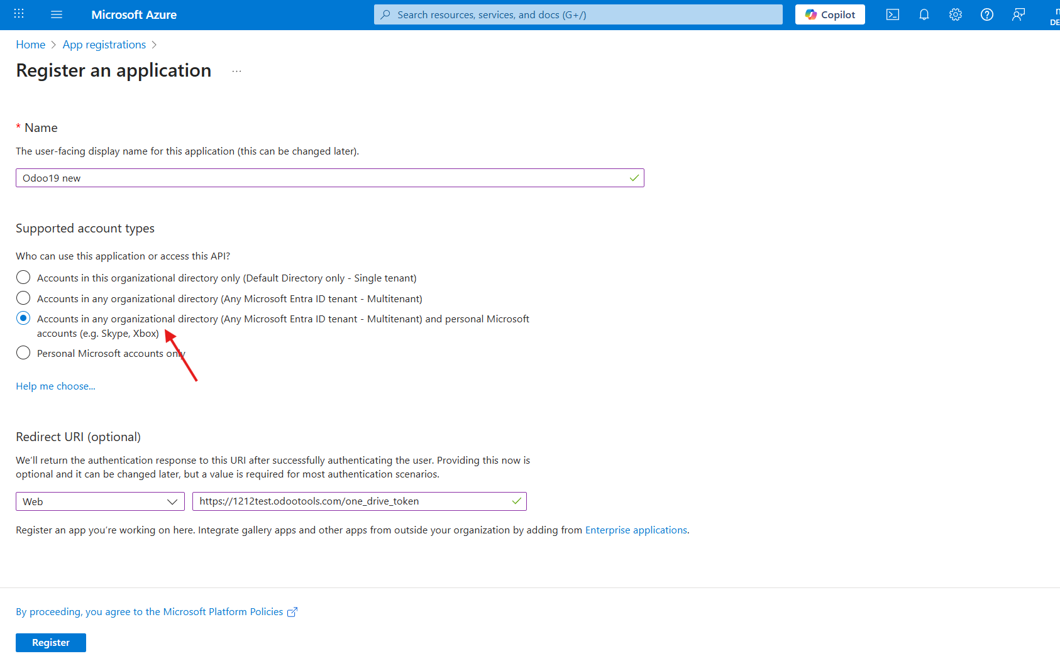This screenshot has height=666, width=1060.
Task: Edit the application Name field
Action: 330,178
